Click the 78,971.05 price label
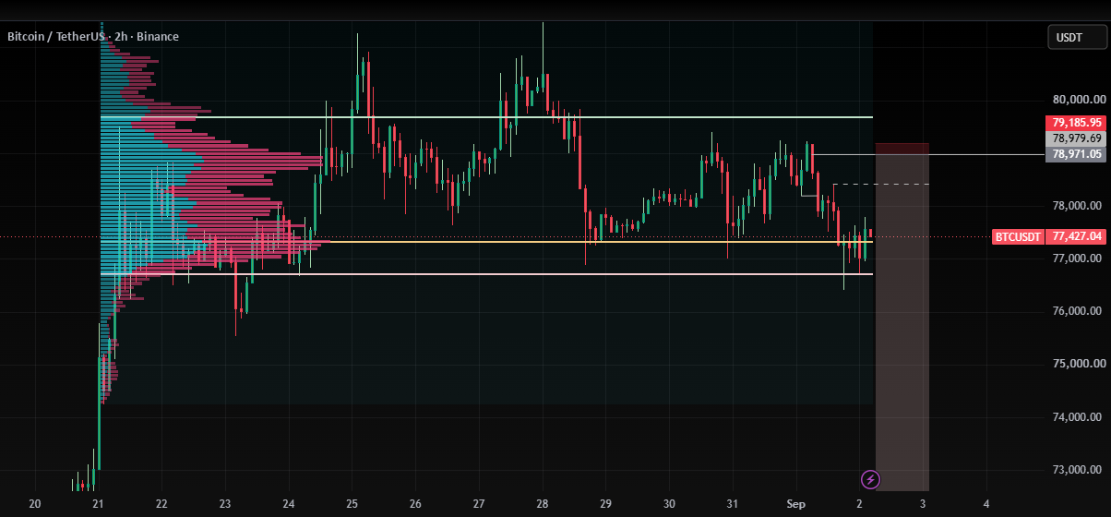The height and width of the screenshot is (517, 1111). pos(1075,154)
